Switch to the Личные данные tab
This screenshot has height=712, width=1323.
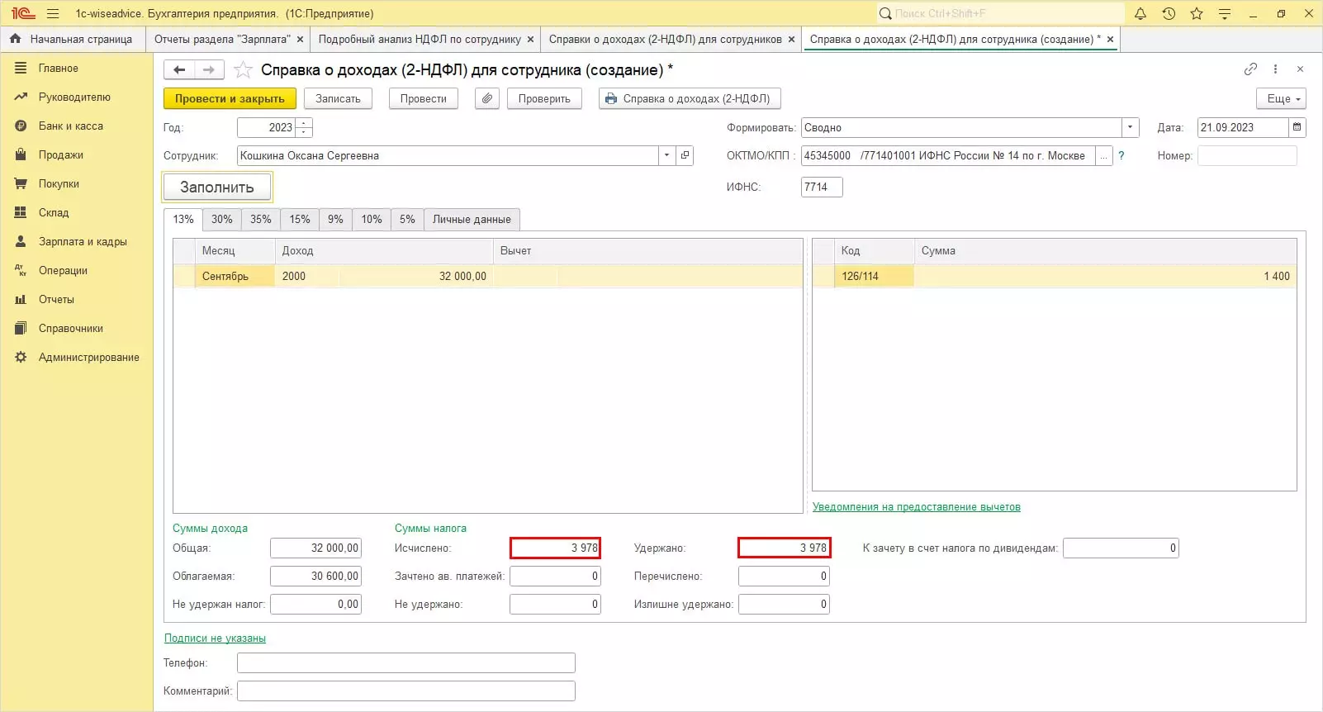click(x=472, y=220)
